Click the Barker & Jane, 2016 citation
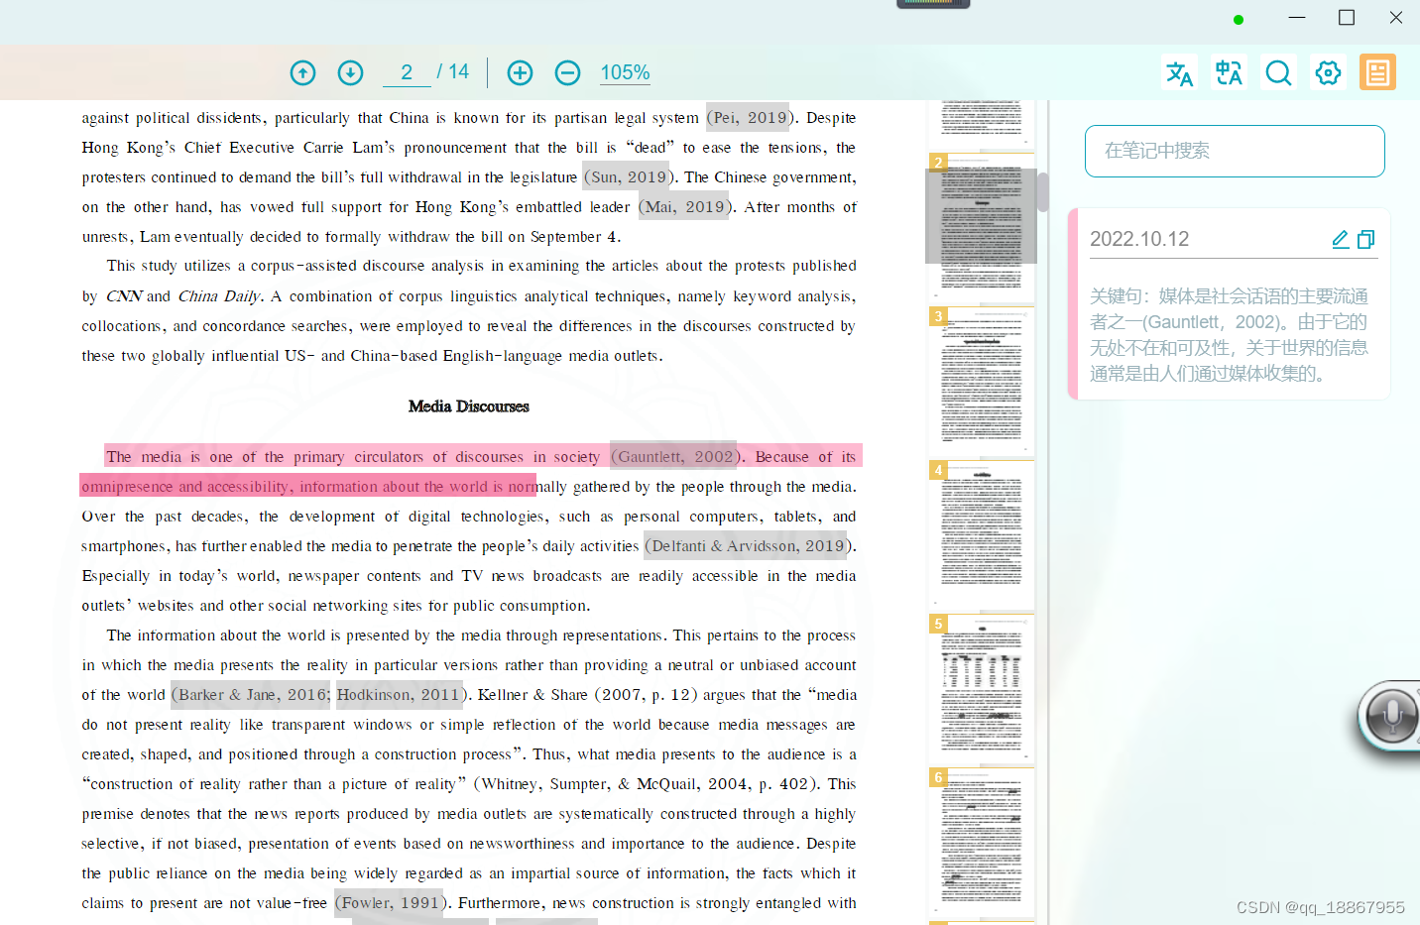The height and width of the screenshot is (925, 1420). tap(251, 694)
